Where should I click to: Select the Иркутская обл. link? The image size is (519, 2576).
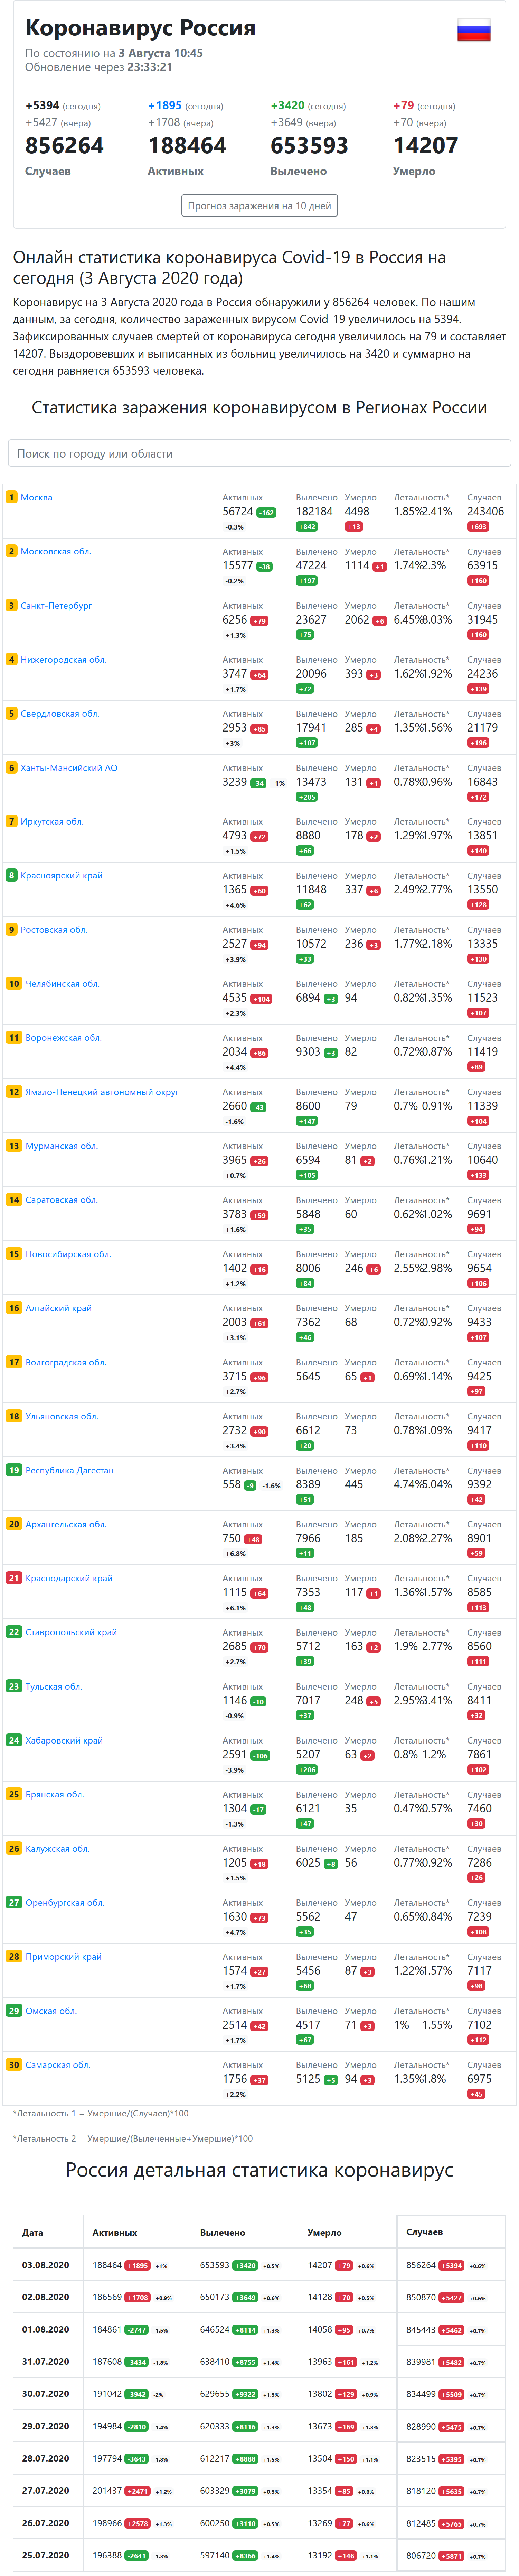[x=52, y=821]
